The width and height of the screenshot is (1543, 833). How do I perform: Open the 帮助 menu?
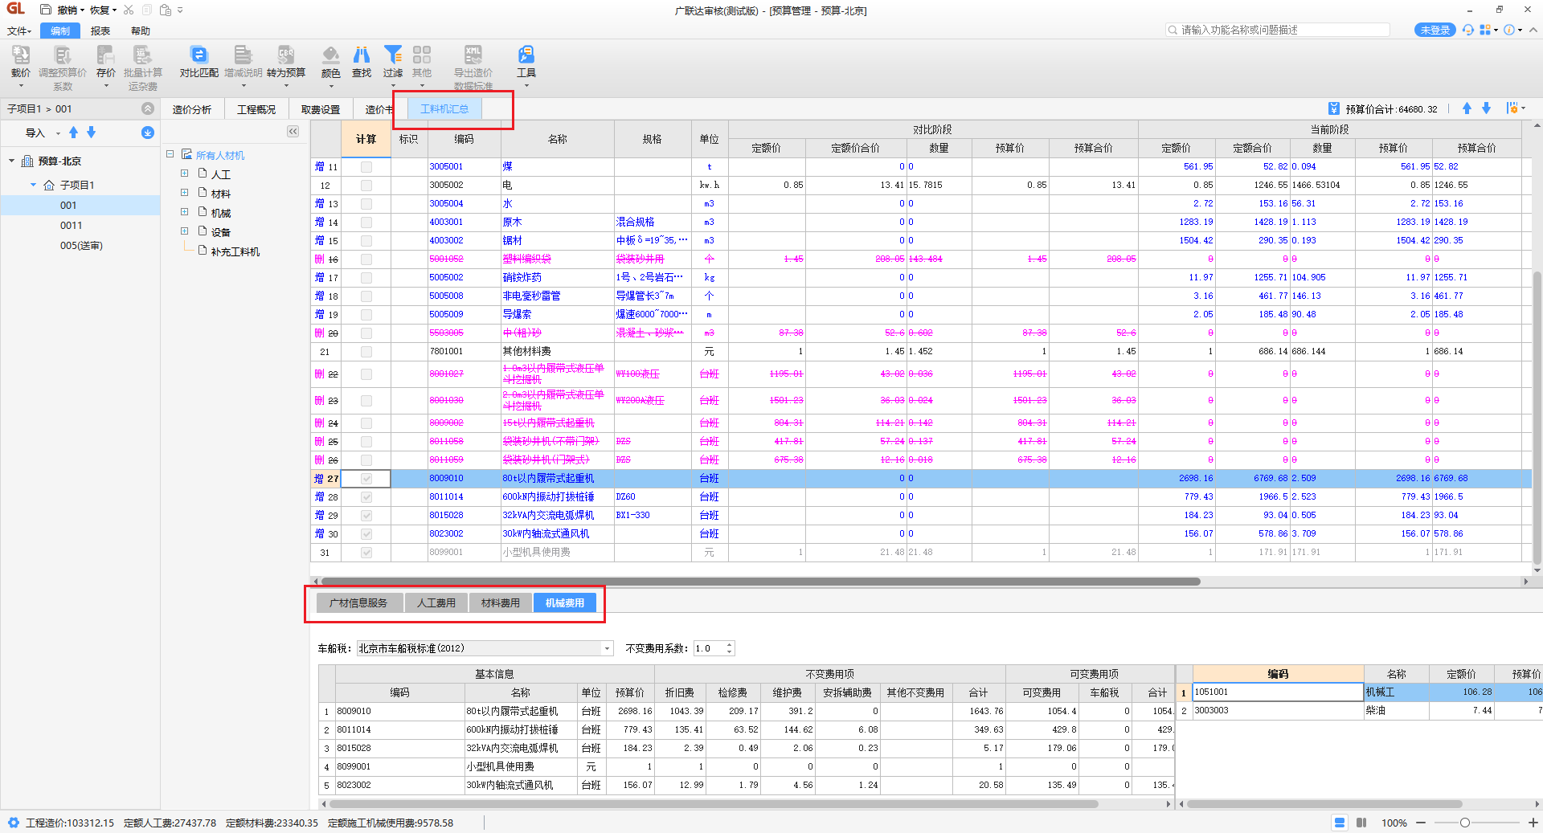point(141,31)
